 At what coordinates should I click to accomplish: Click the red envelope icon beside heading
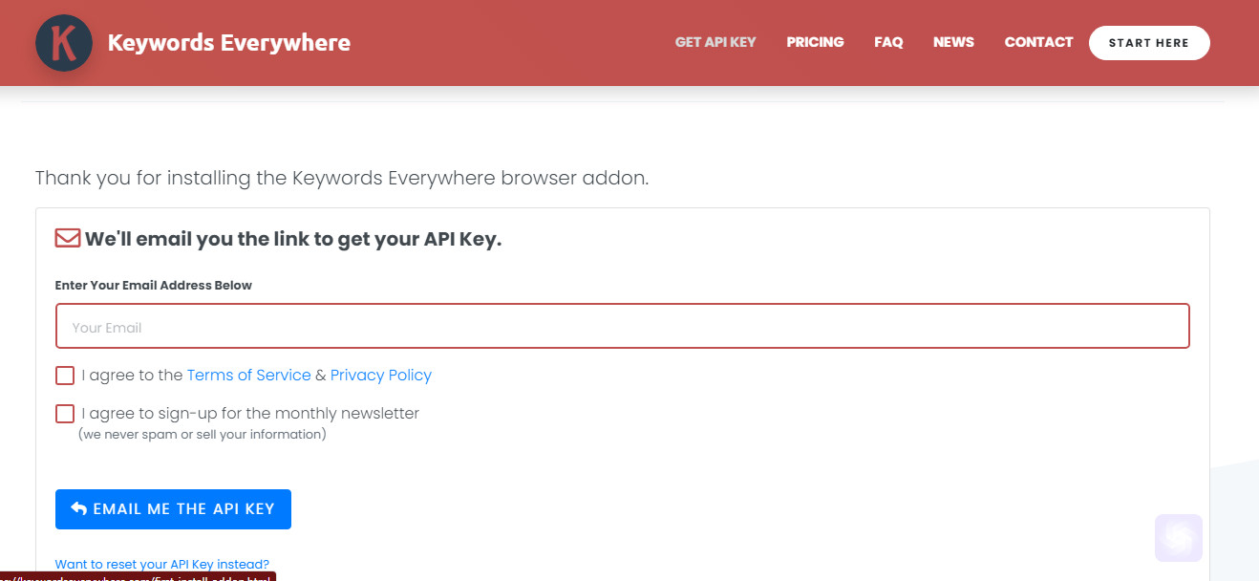point(67,238)
